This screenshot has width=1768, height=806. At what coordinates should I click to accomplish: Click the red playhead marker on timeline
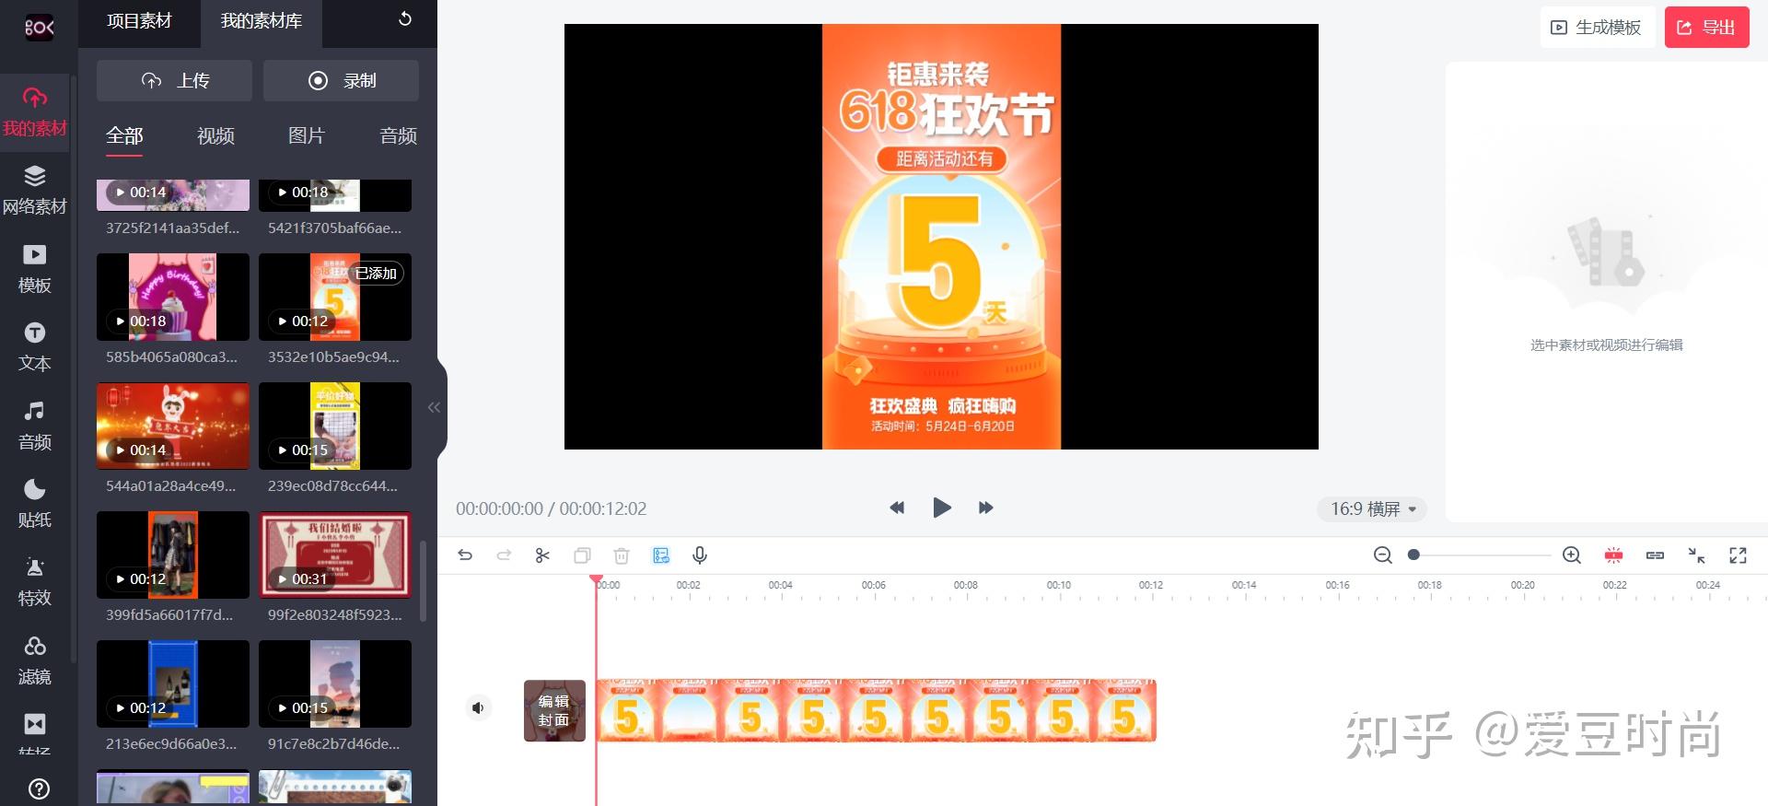point(596,579)
